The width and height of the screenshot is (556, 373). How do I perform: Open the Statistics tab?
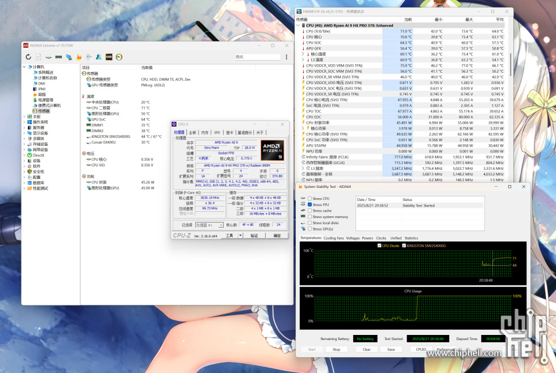(411, 238)
